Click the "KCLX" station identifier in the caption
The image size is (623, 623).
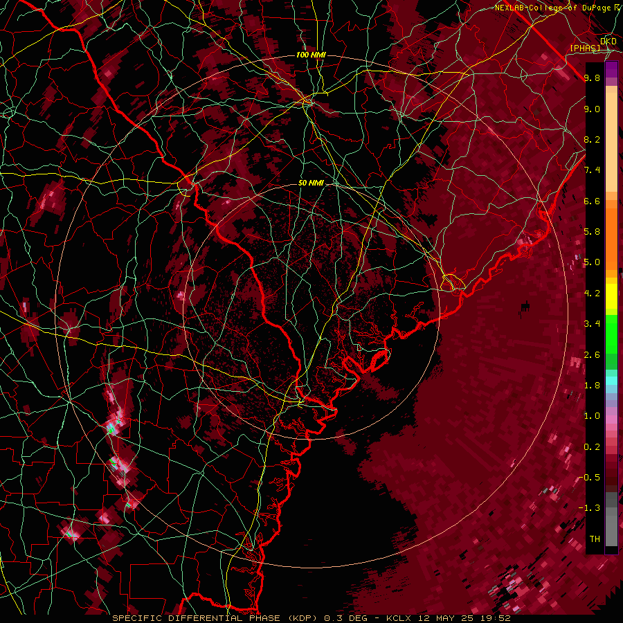pos(399,618)
